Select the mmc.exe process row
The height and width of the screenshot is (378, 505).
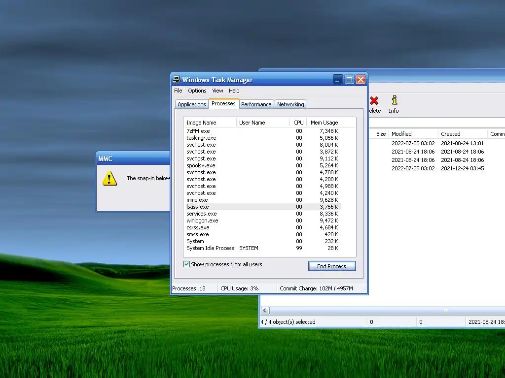click(262, 200)
